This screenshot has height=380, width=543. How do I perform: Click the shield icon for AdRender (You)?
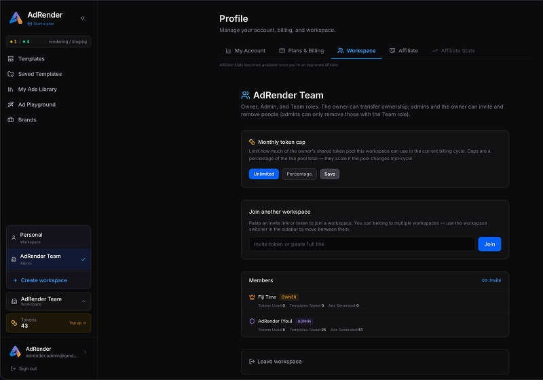click(x=252, y=321)
